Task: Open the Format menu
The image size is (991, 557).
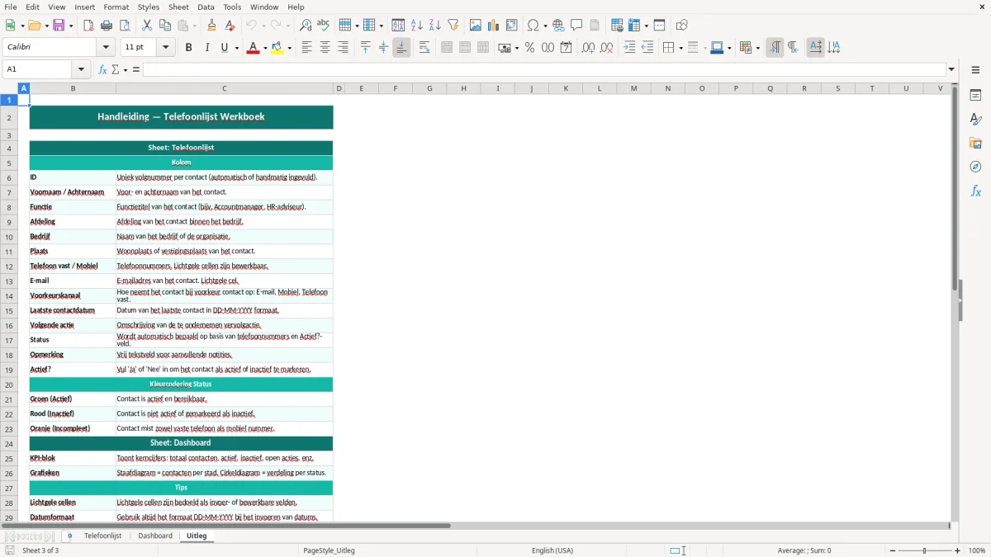Action: coord(116,7)
